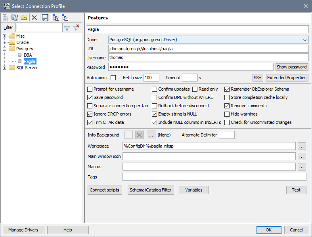Expand the Misc group in the tree
Image resolution: width=312 pixels, height=237 pixels.
tap(5, 36)
